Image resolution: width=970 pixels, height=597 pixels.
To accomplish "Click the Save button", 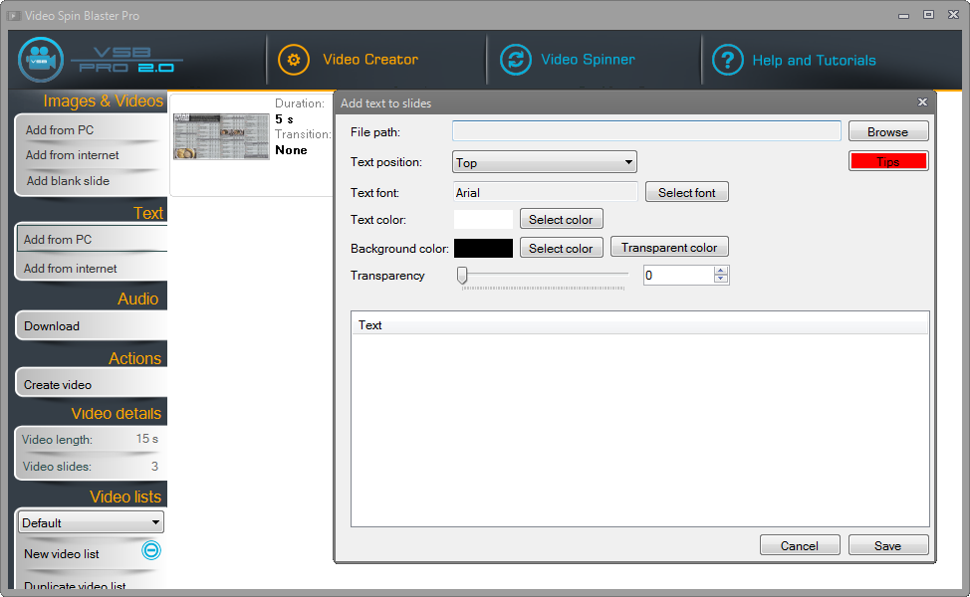I will pos(887,545).
